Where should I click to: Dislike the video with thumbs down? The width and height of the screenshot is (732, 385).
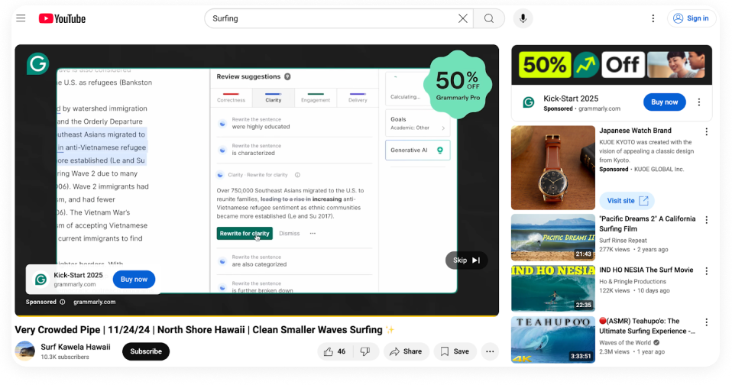coord(365,351)
